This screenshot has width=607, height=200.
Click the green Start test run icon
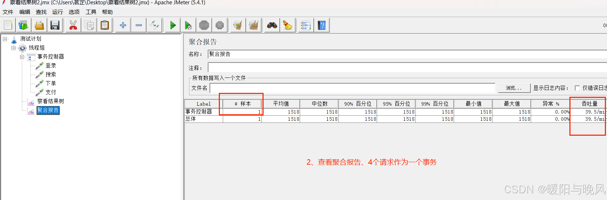tap(173, 25)
